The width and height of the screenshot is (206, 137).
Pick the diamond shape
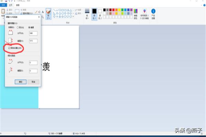click(x=57, y=13)
